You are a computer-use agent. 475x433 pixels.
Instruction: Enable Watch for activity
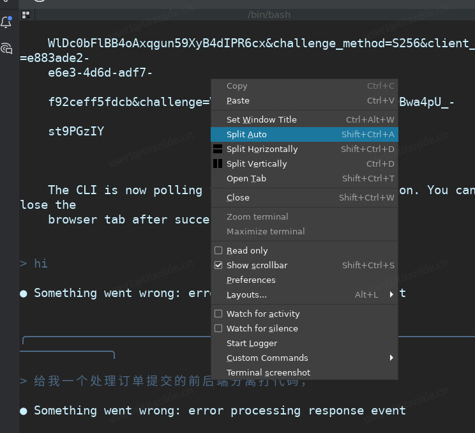[x=218, y=314]
